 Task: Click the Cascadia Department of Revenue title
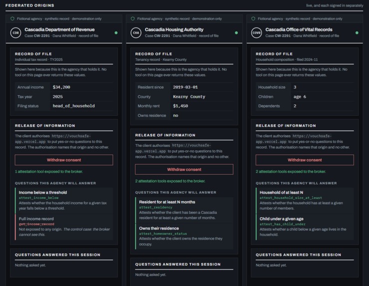pyautogui.click(x=59, y=29)
